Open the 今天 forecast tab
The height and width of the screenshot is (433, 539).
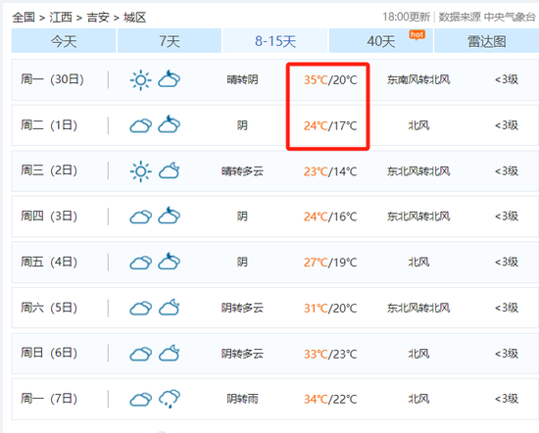64,41
